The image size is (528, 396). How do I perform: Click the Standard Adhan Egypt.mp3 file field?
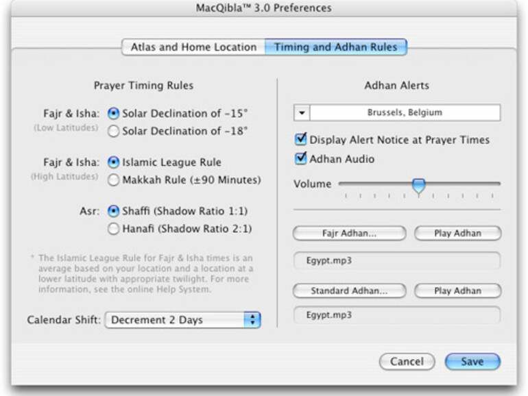click(x=397, y=315)
